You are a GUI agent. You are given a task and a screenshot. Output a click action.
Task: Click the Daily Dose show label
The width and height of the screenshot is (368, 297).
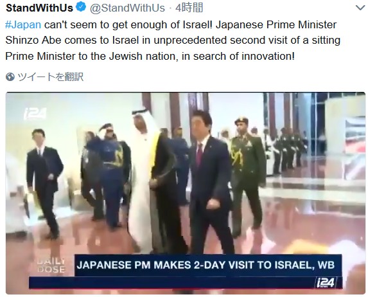tap(51, 265)
